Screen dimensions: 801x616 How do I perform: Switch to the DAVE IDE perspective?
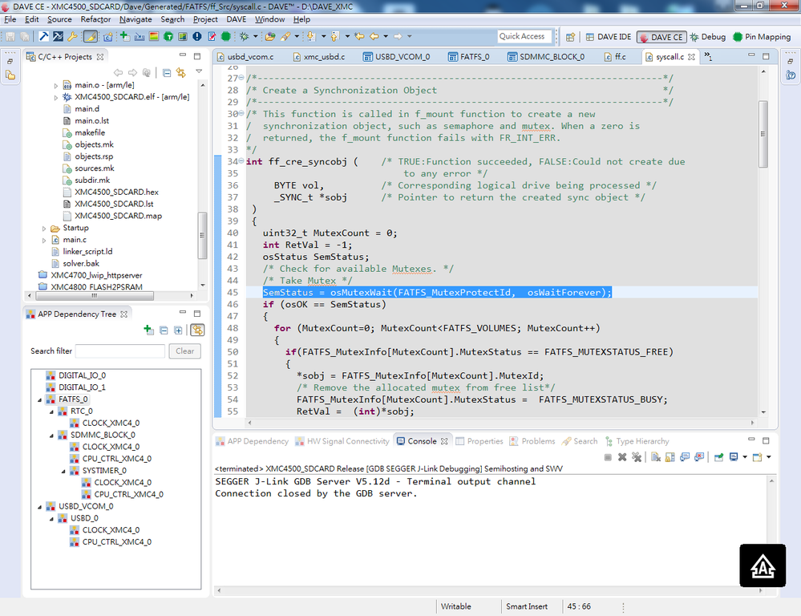[x=609, y=37]
